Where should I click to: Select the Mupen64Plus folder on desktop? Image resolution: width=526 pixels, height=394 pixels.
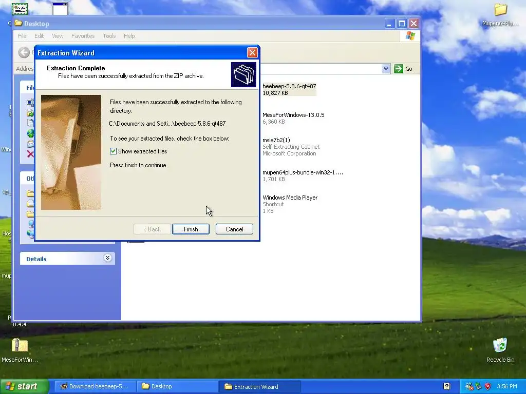(x=500, y=14)
